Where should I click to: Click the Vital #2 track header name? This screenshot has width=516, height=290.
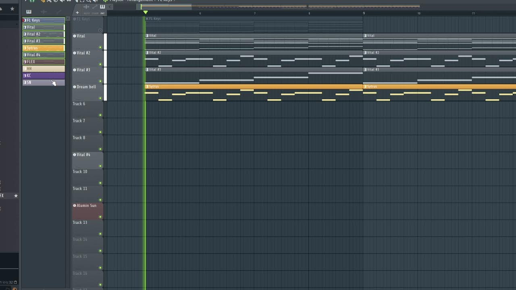(83, 53)
